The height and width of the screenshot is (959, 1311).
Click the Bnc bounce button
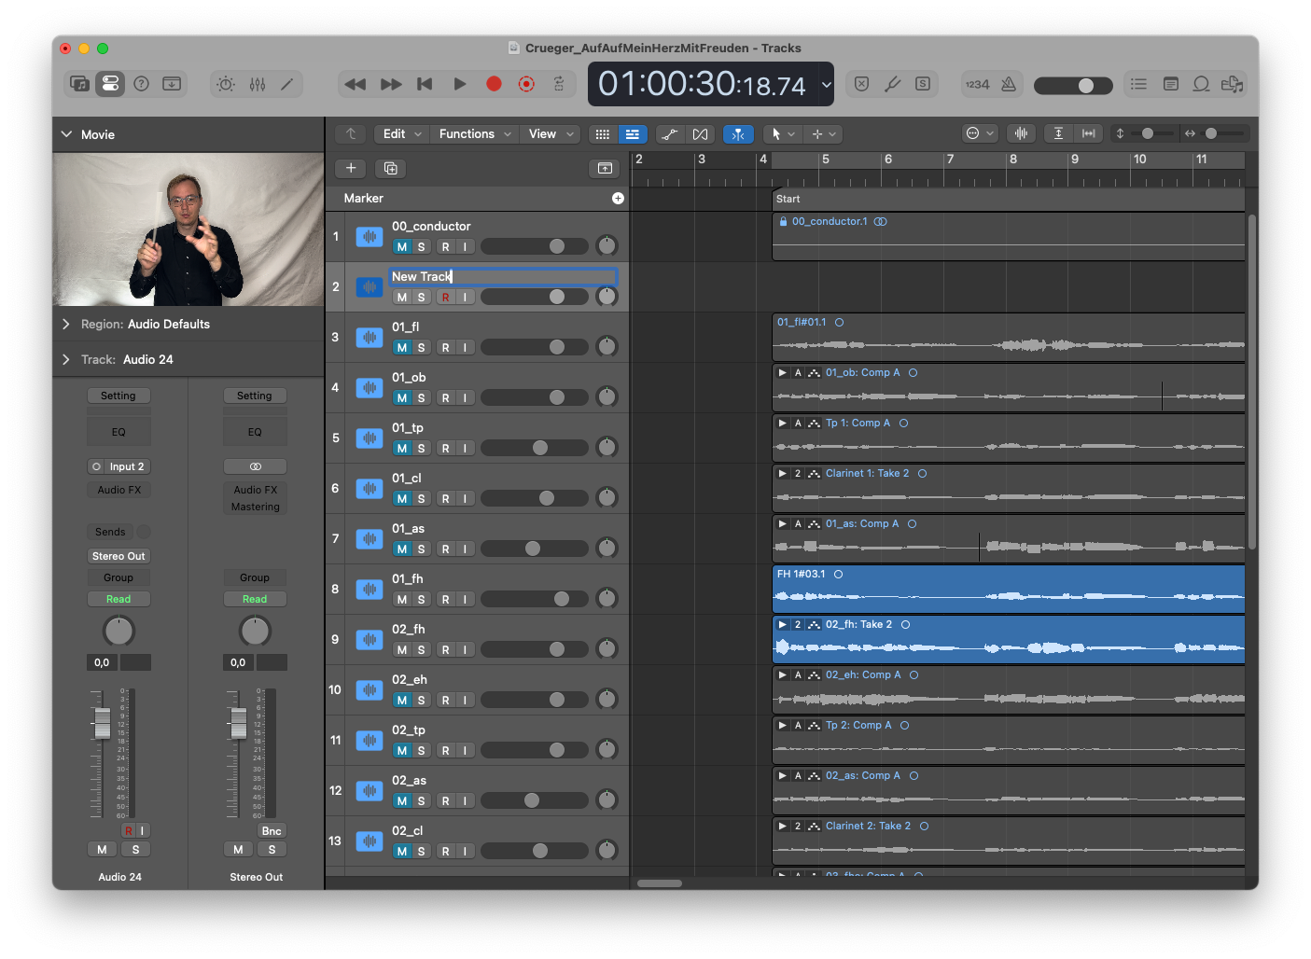point(272,831)
